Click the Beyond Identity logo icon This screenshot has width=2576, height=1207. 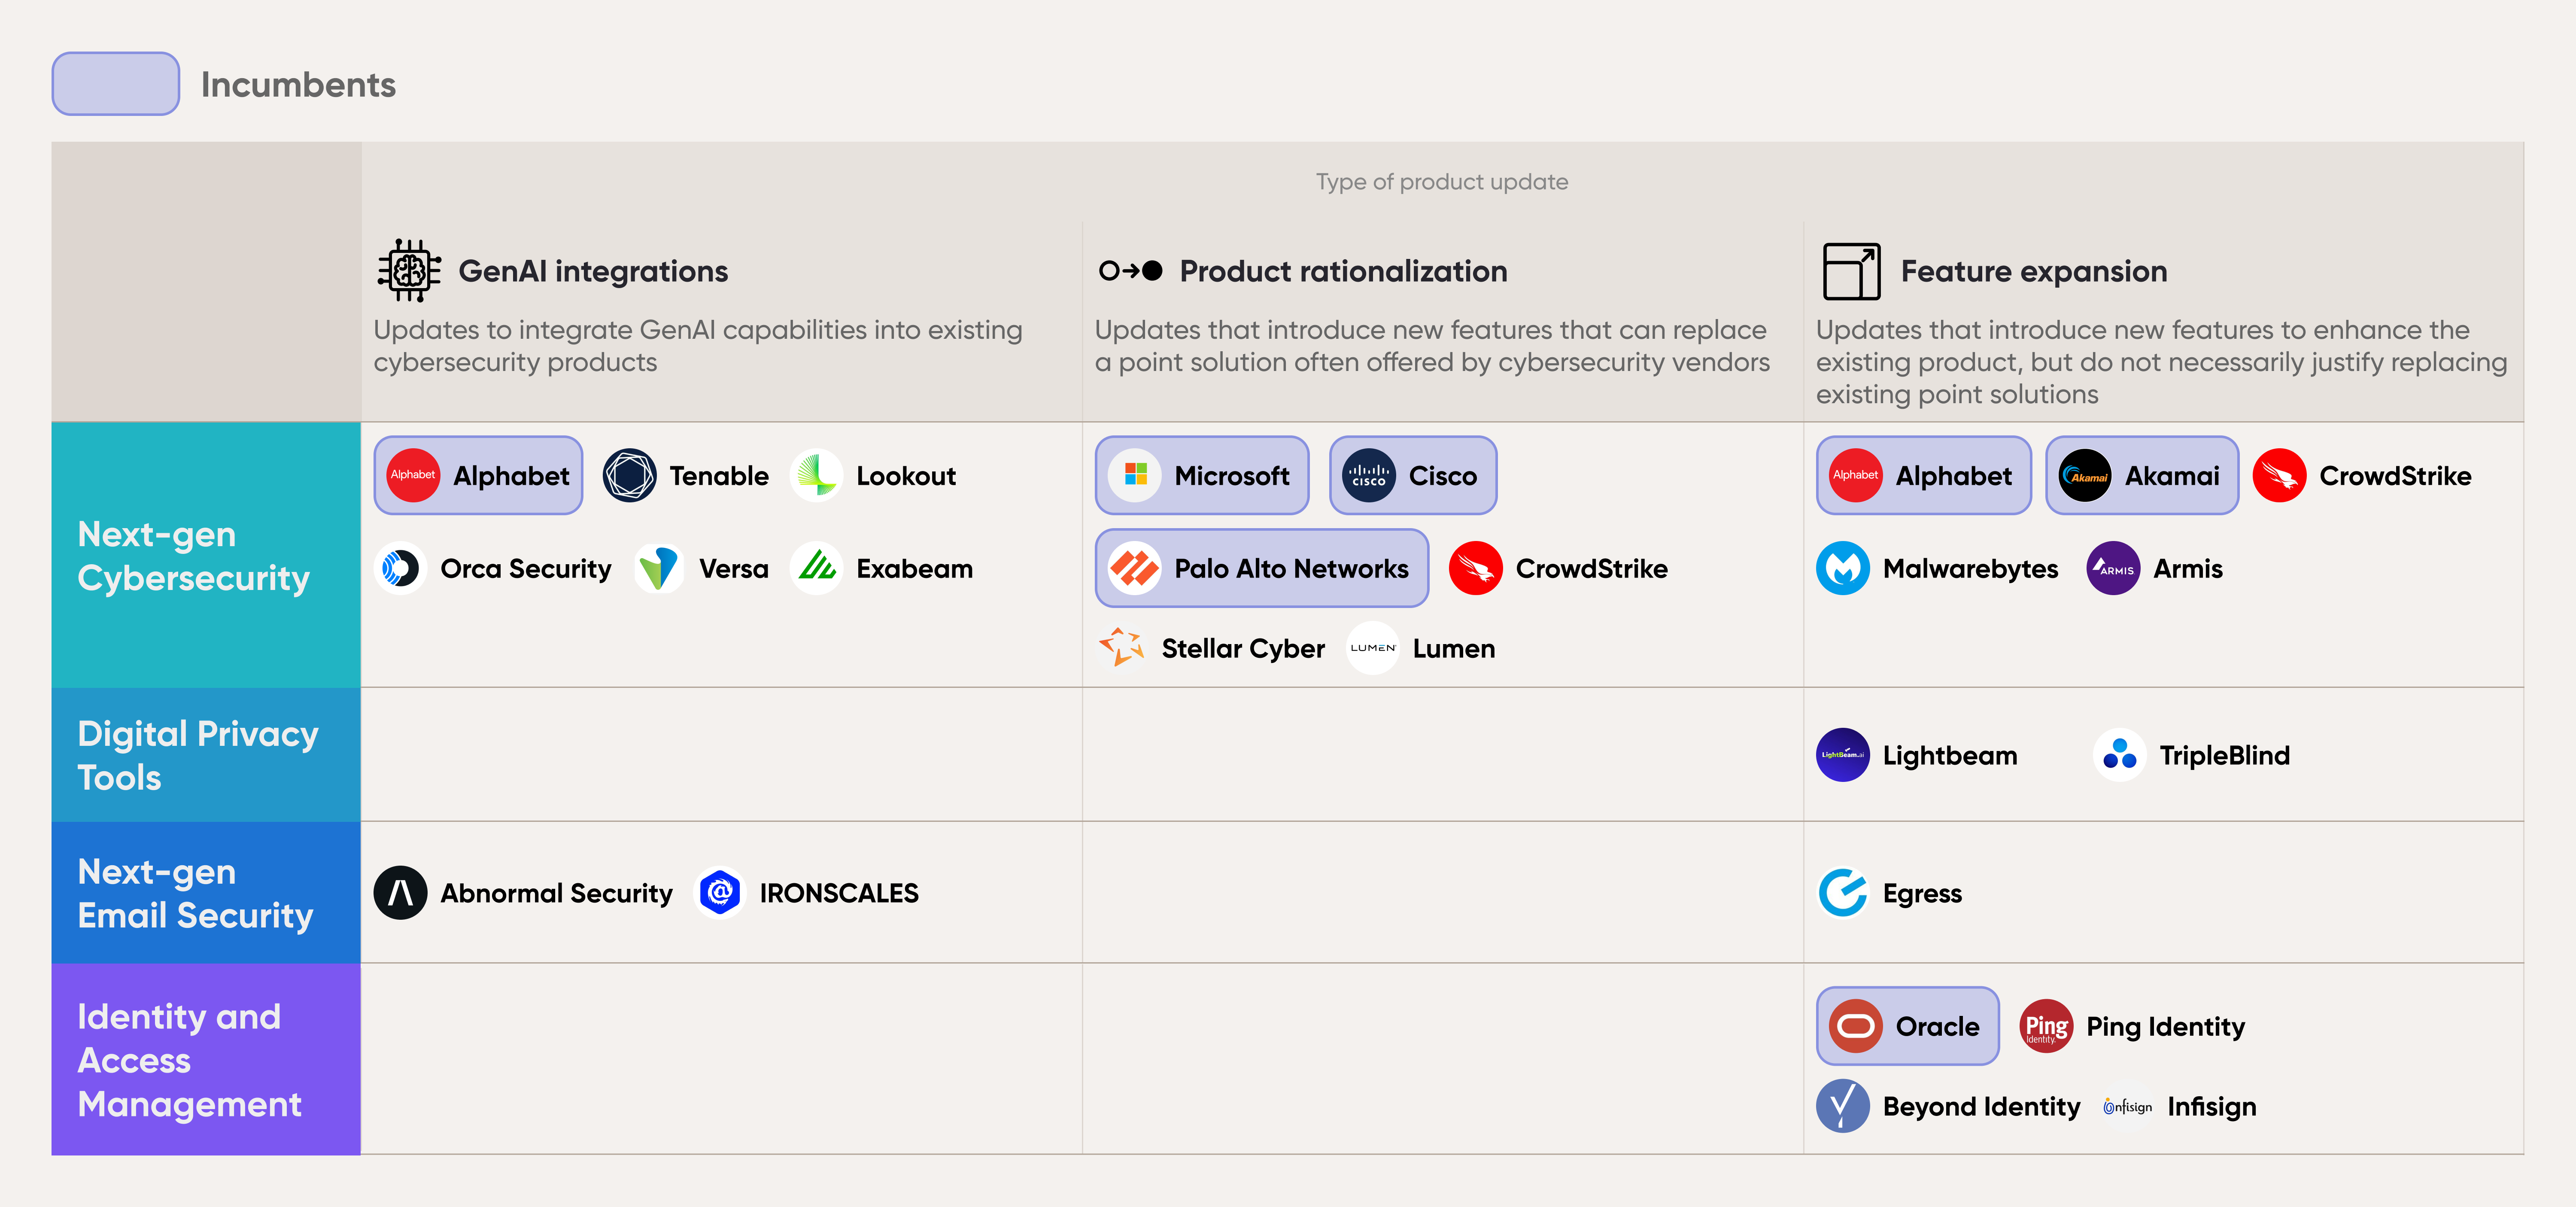1843,1106
